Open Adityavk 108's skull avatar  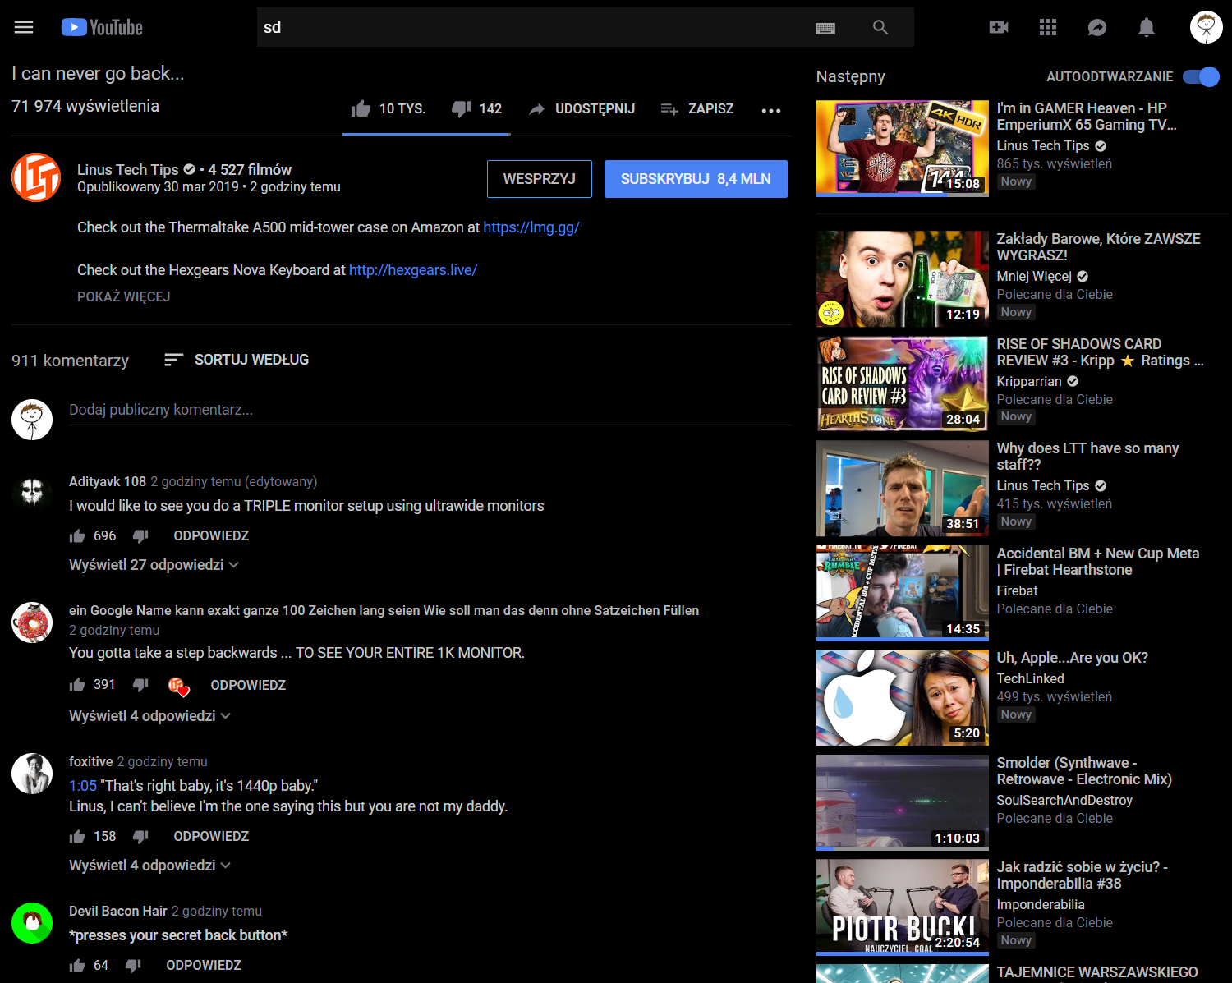point(32,491)
